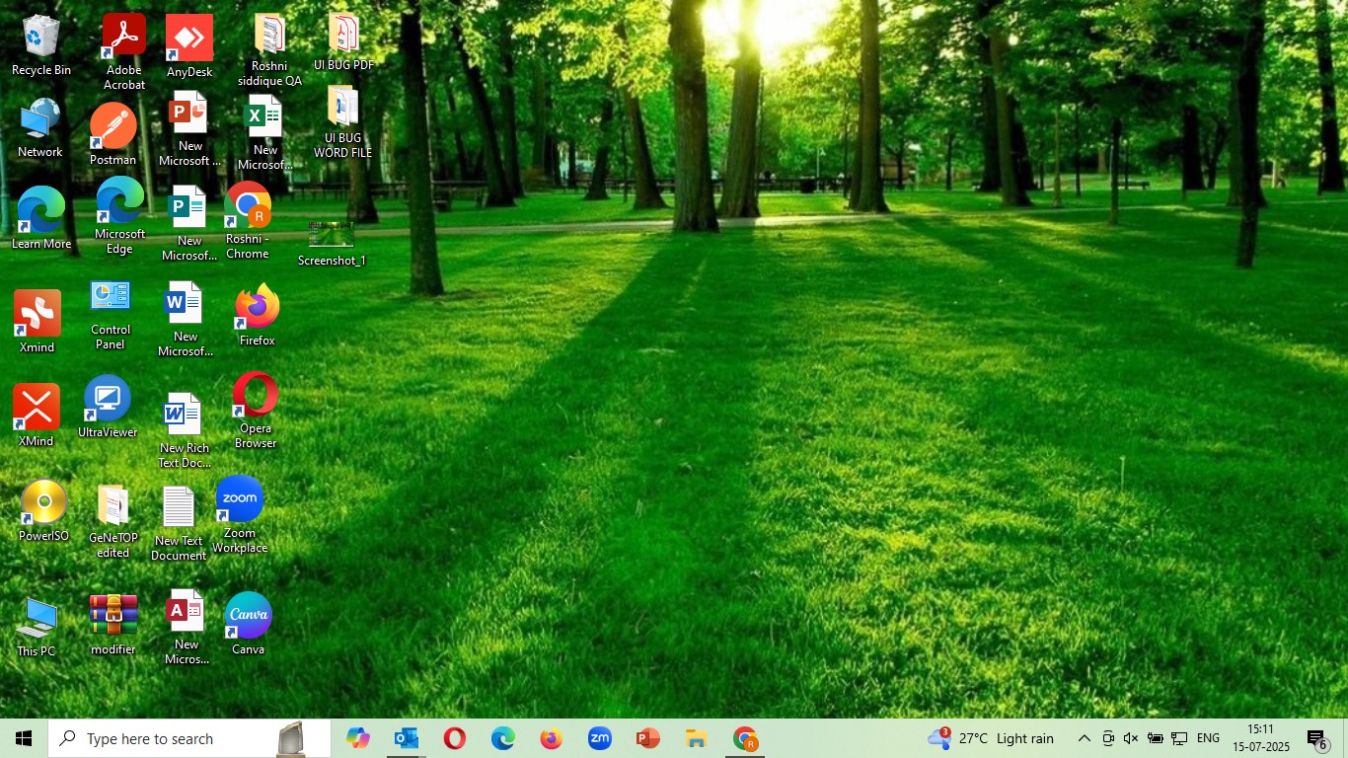
Task: Select the UltraViewer desktop shortcut
Action: (108, 399)
